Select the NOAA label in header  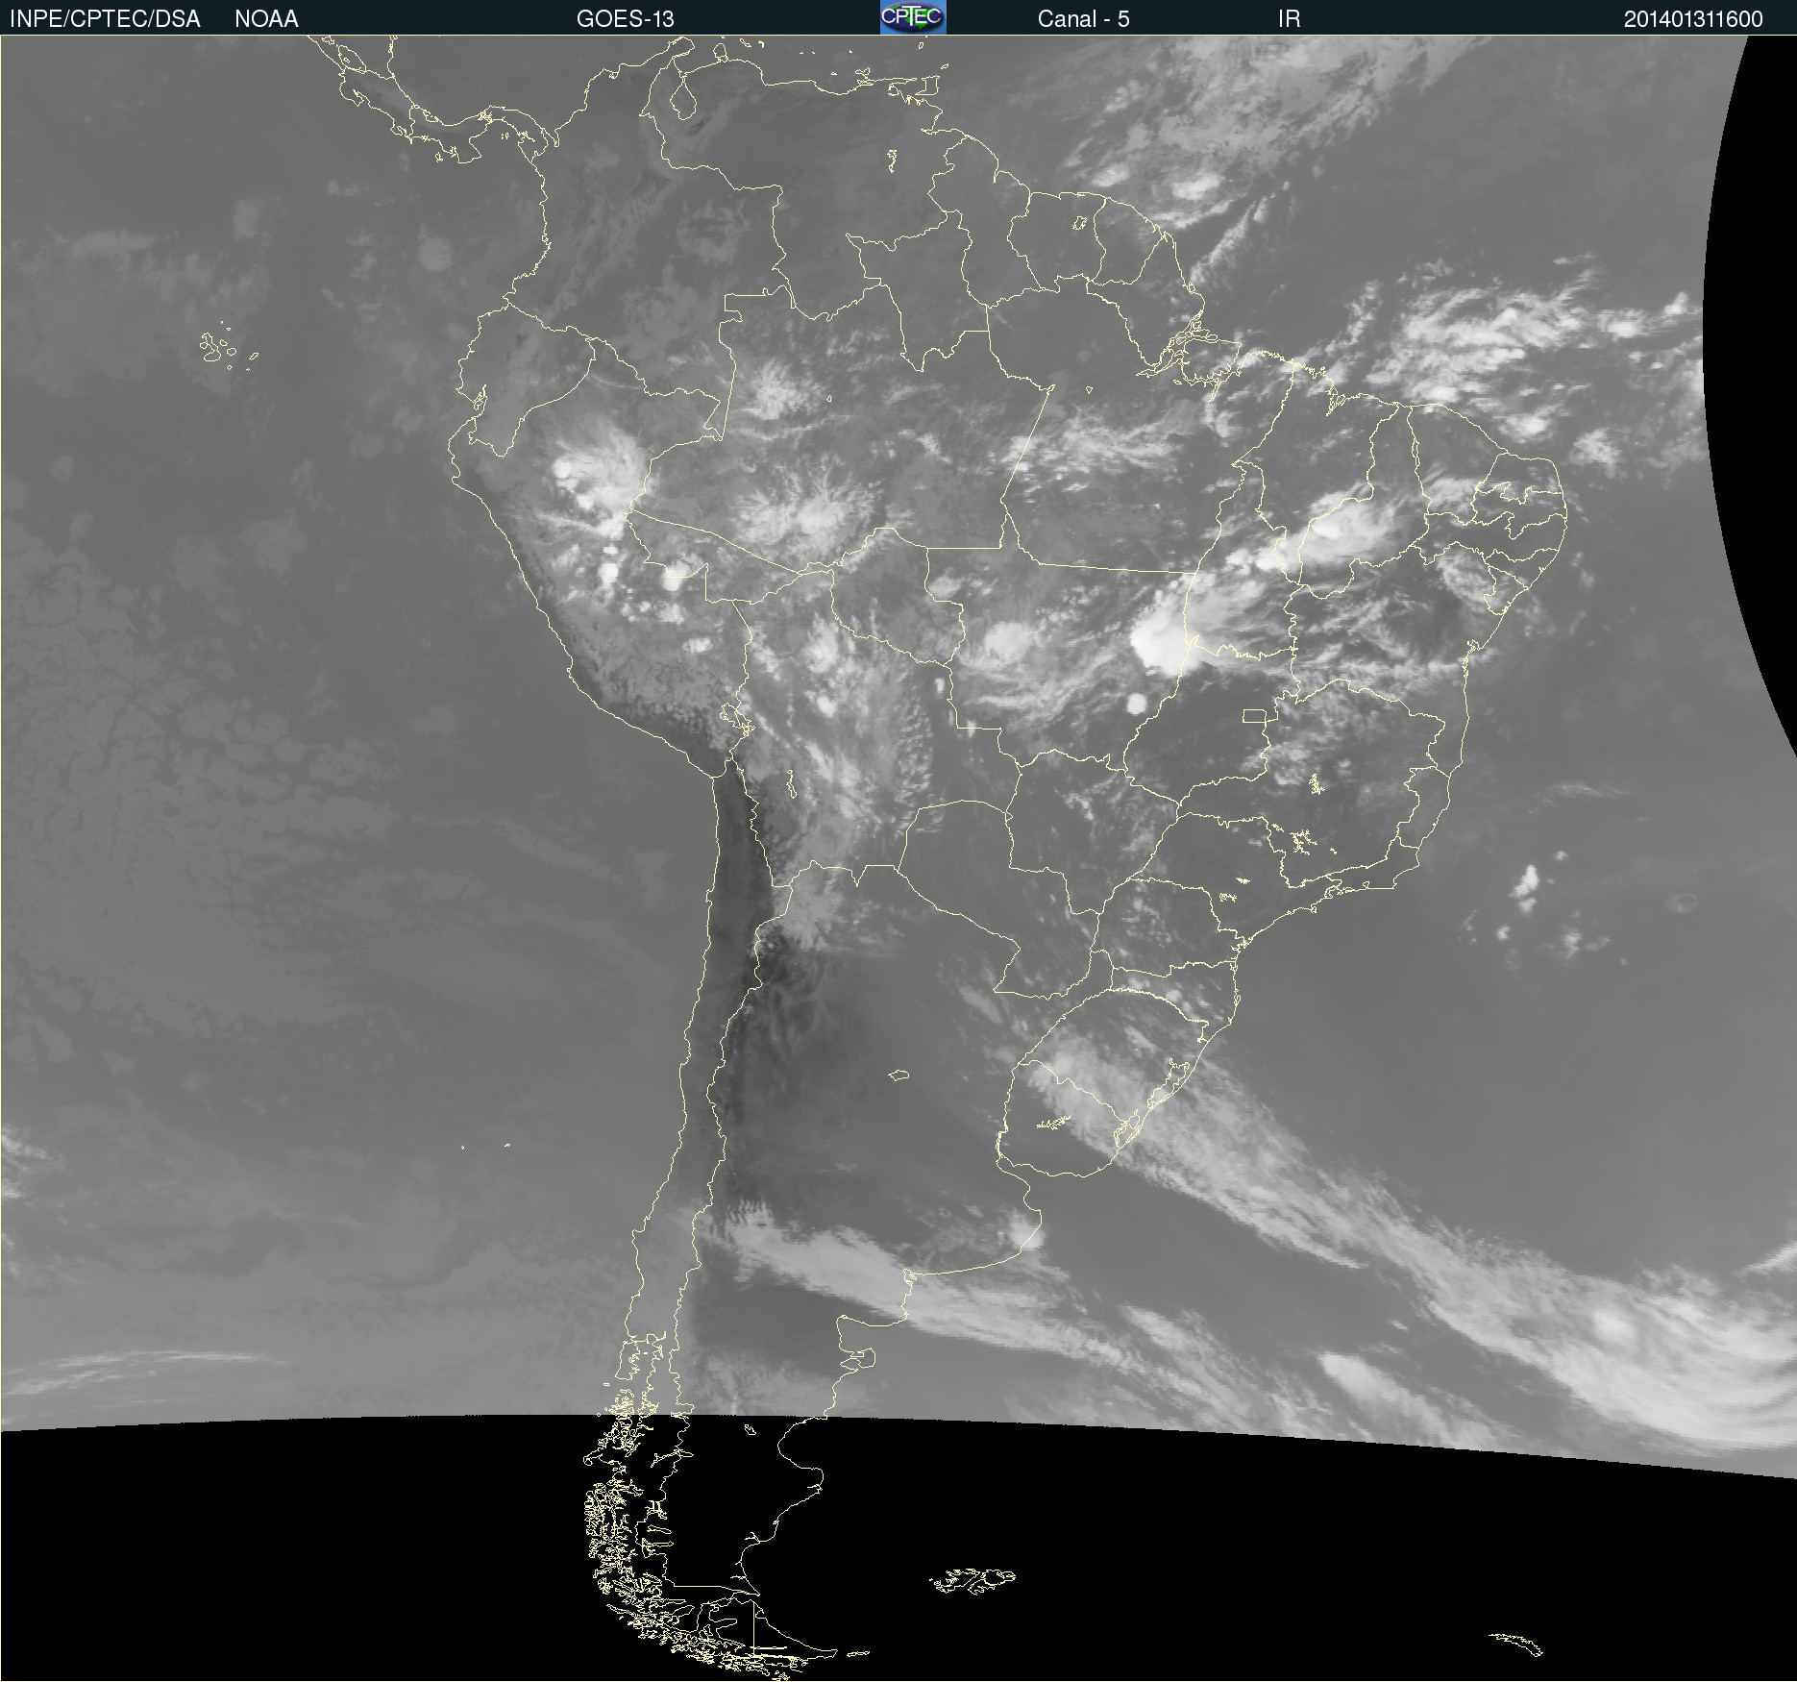(266, 19)
